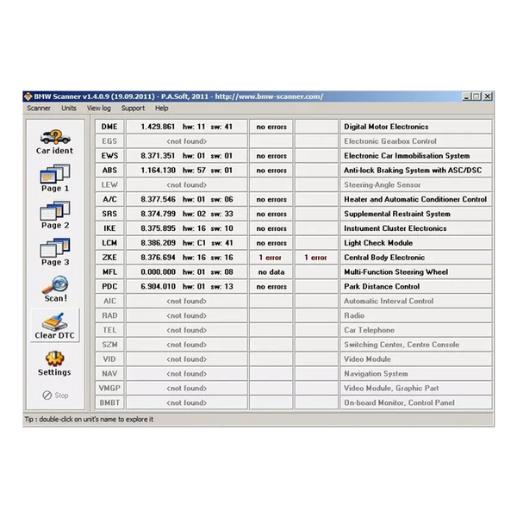
Task: Click the Car ident icon
Action: click(x=55, y=137)
